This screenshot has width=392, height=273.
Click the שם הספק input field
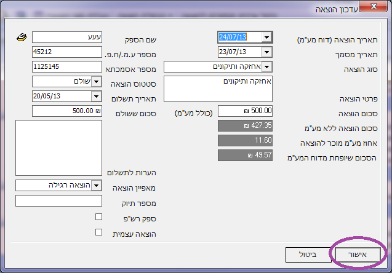[67, 38]
